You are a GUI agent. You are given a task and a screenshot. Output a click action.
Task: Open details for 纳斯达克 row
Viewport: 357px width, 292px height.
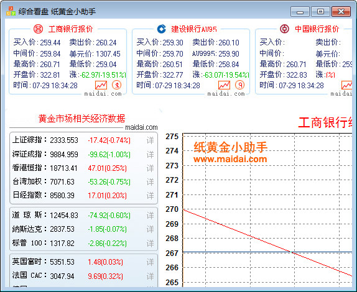[x=151, y=229]
